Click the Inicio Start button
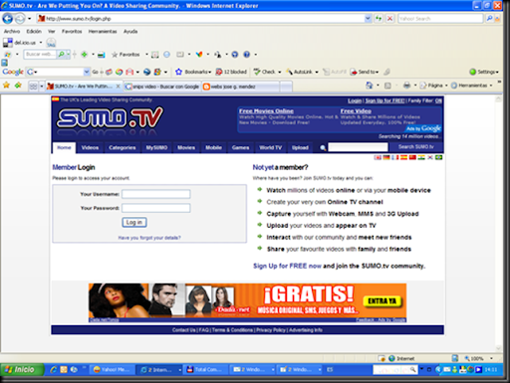The width and height of the screenshot is (510, 383). click(x=22, y=369)
